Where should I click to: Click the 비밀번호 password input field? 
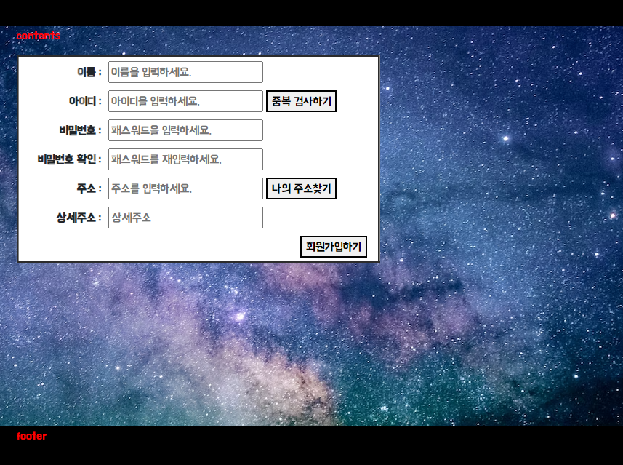[185, 130]
